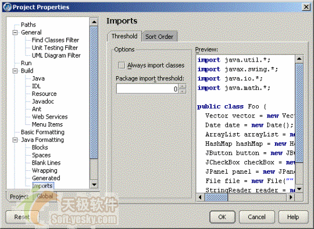Select Java under Build
This screenshot has height=229, width=314.
[x=38, y=78]
